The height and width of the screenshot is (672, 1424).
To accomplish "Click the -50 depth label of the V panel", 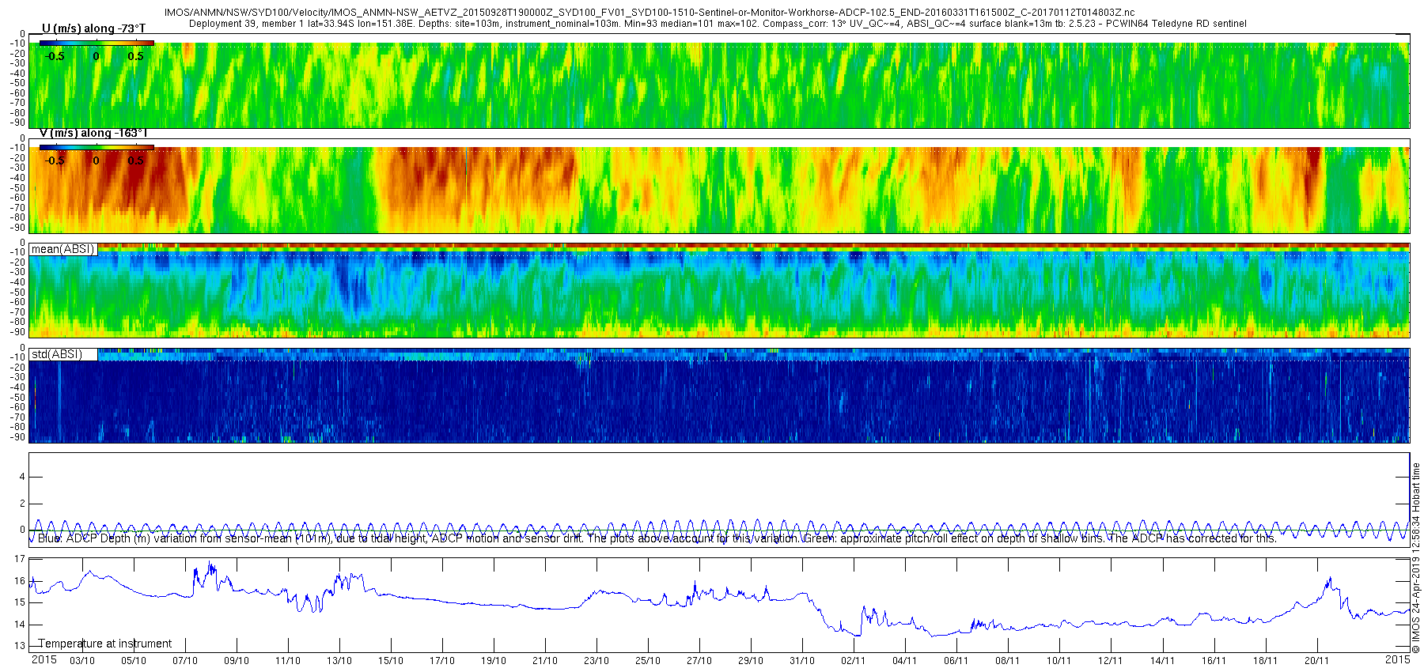I will [x=17, y=187].
